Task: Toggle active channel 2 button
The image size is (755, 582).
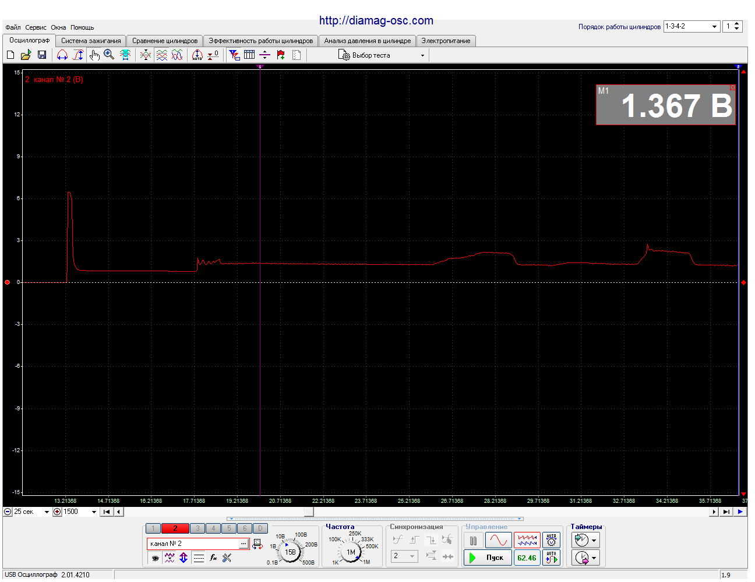Action: [x=175, y=528]
